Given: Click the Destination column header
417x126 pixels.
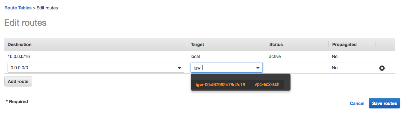Looking at the screenshot, I should coord(19,45).
